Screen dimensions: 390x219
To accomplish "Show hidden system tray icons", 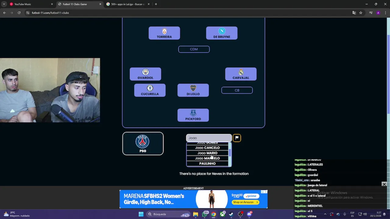I will [x=325, y=214].
